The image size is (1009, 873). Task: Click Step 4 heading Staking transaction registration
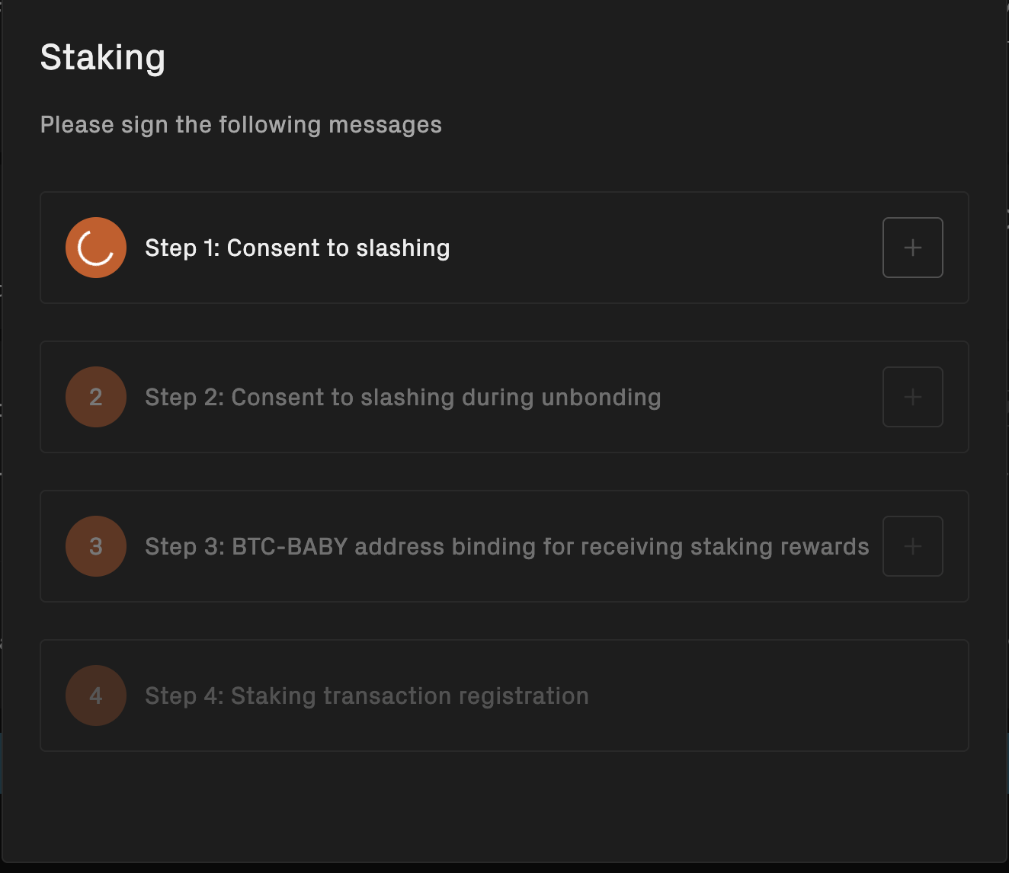pyautogui.click(x=367, y=696)
